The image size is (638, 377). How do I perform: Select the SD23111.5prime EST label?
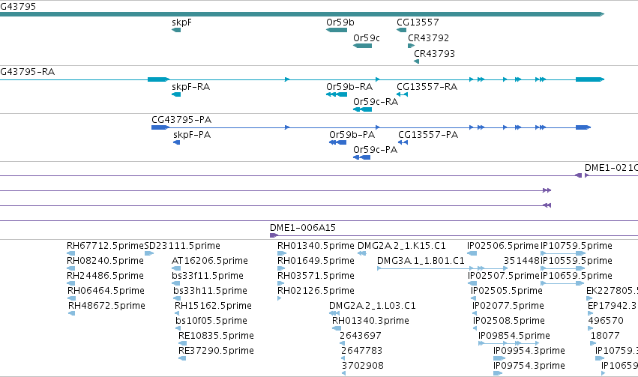[x=182, y=246]
